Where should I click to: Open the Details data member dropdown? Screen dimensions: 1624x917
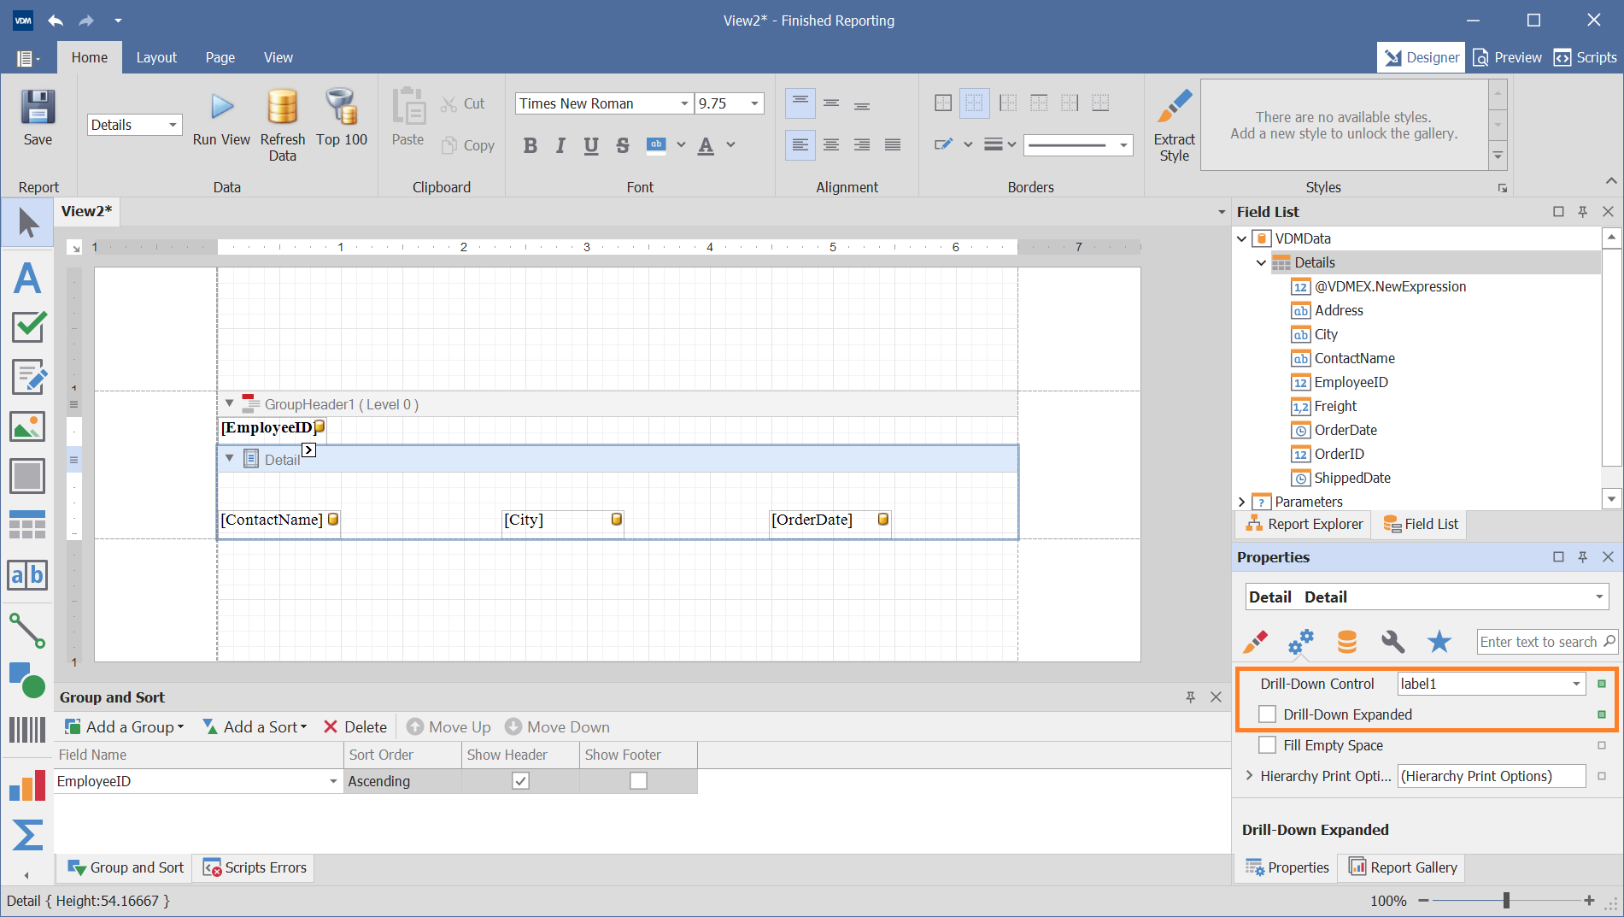coord(173,125)
